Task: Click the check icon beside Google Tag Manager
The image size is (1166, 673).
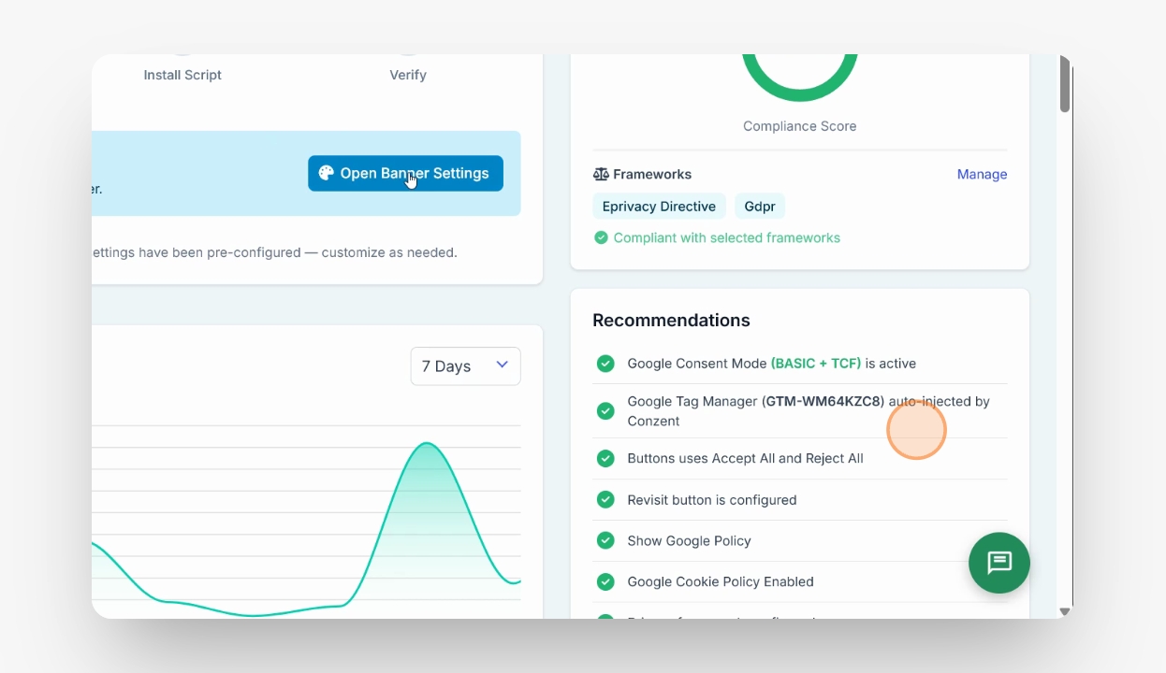Action: [605, 411]
